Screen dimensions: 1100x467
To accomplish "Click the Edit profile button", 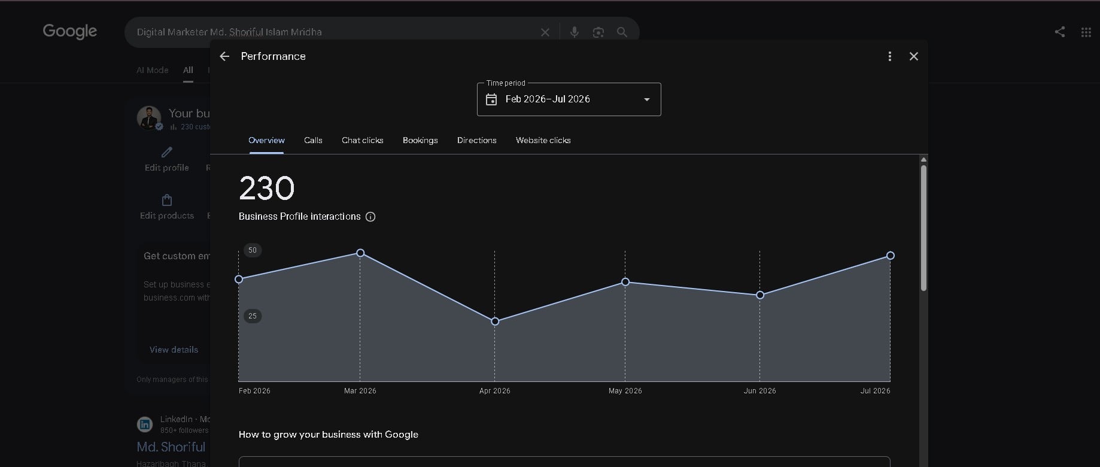I will [166, 160].
